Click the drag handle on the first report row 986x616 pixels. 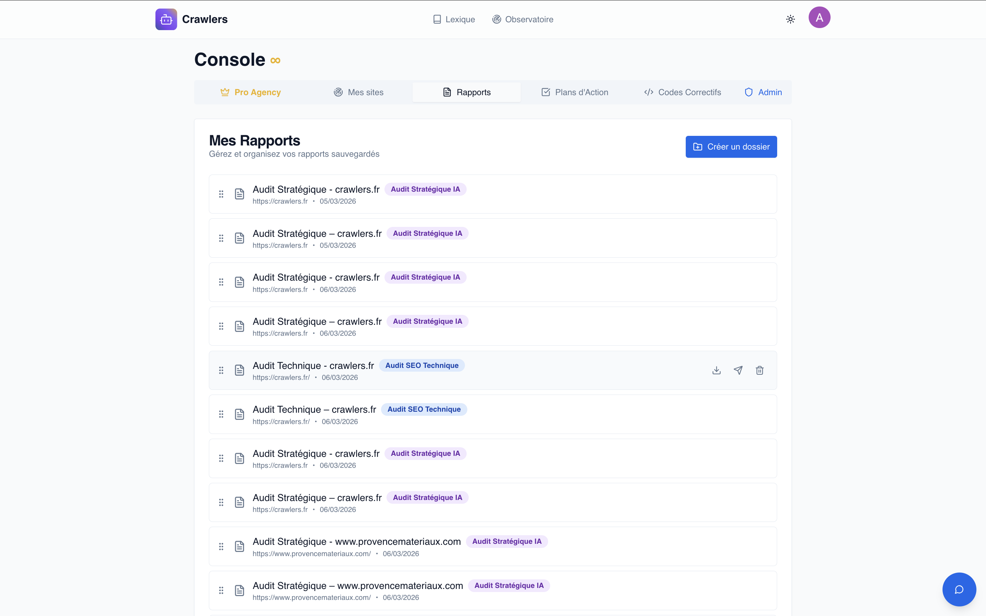pos(221,194)
